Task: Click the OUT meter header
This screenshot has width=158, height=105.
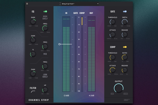Action: (x=91, y=13)
